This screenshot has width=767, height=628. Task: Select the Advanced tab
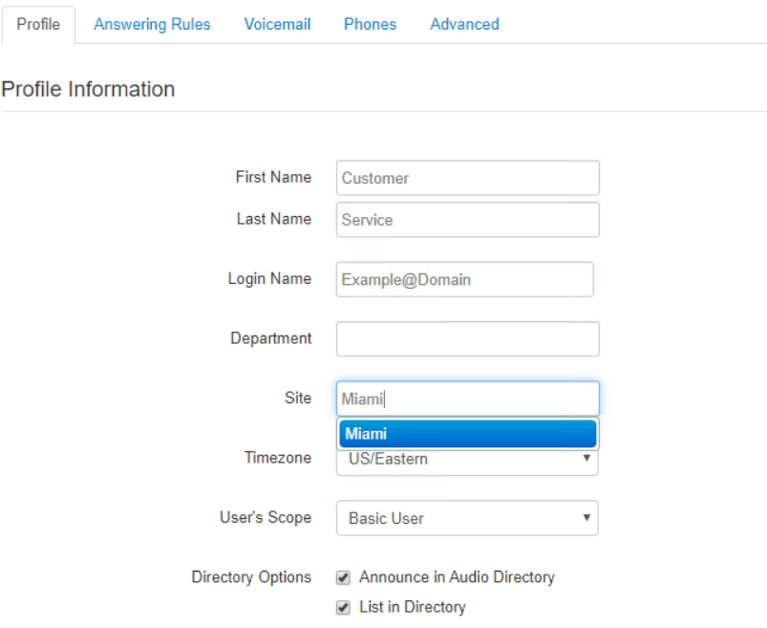pyautogui.click(x=465, y=25)
